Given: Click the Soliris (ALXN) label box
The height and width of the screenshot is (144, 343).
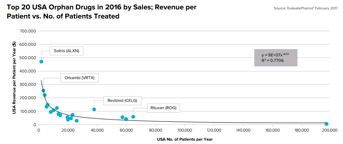Looking at the screenshot, I should tap(67, 51).
